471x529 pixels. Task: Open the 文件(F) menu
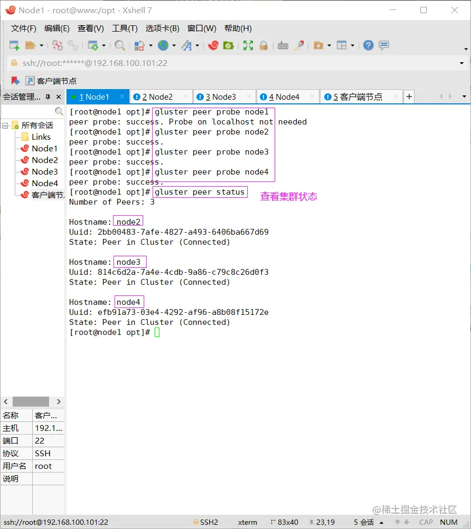(24, 28)
